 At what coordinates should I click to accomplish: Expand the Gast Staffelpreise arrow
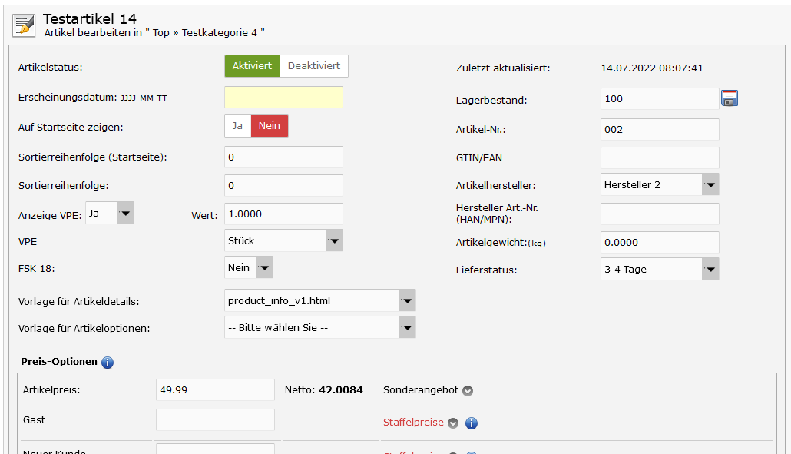pos(453,423)
